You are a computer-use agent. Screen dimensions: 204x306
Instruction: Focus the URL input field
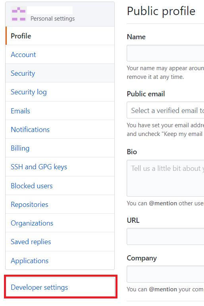[166, 236]
